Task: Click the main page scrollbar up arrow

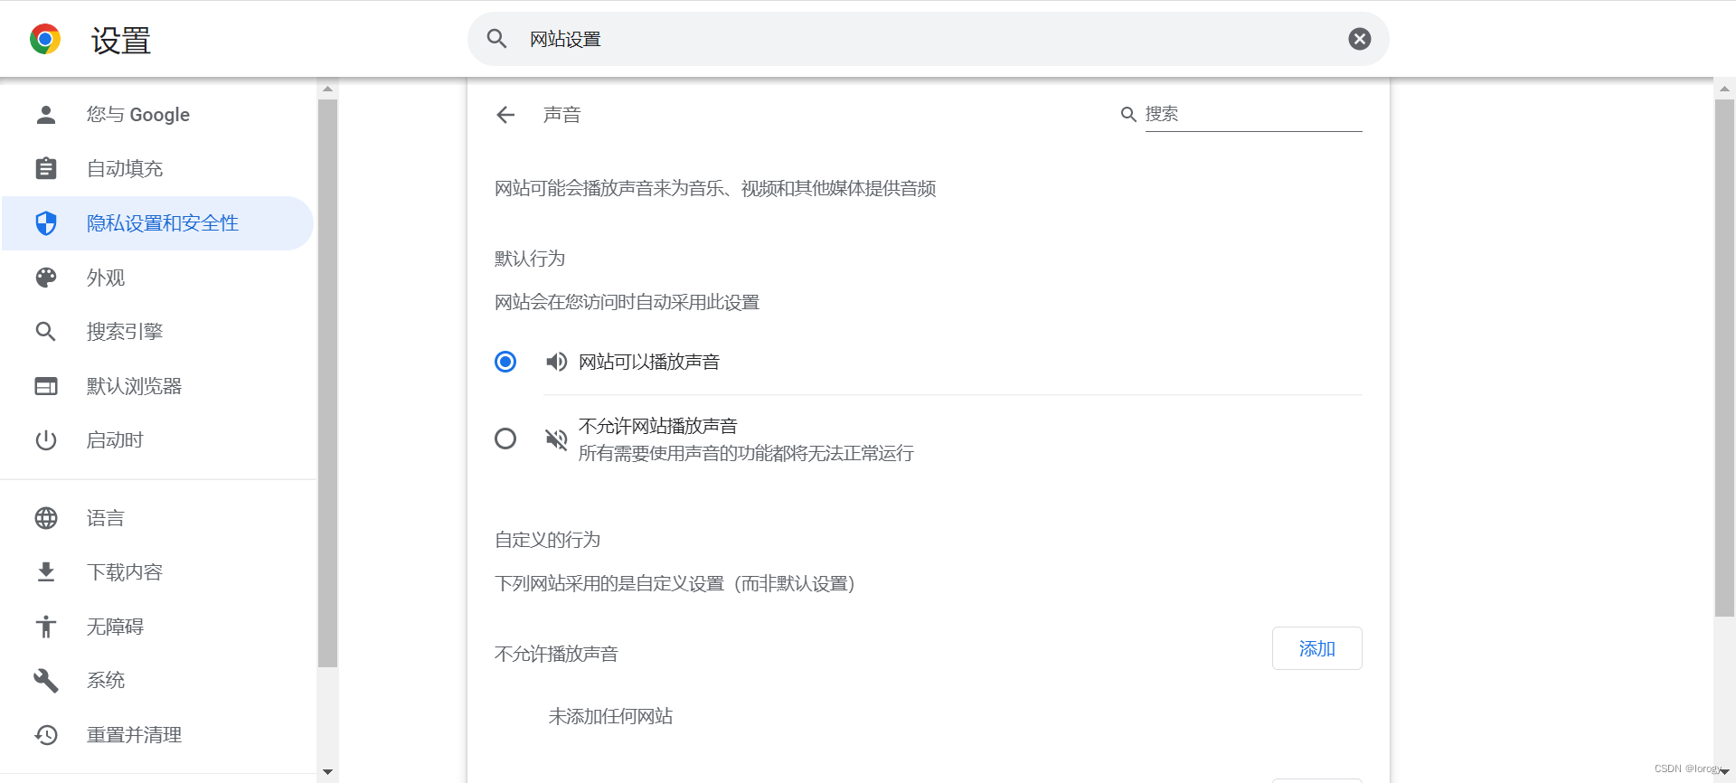Action: point(1724,89)
